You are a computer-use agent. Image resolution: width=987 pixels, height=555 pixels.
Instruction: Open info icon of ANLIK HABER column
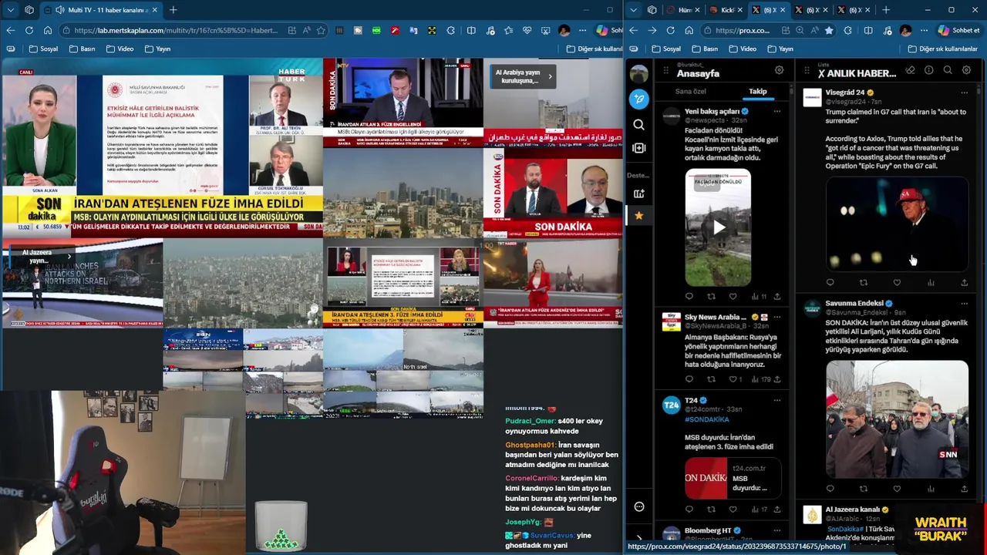tap(928, 70)
